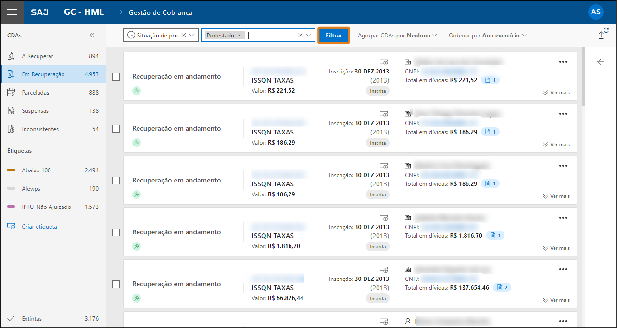Open three-dot menu on first CDA card
Viewport: 617px width, 328px height.
tap(563, 62)
